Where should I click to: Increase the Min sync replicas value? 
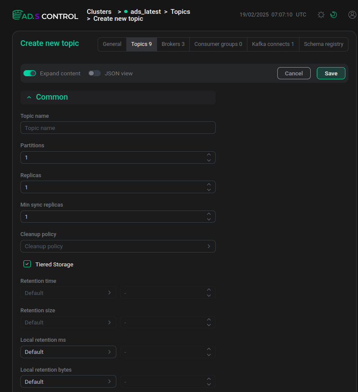click(209, 214)
